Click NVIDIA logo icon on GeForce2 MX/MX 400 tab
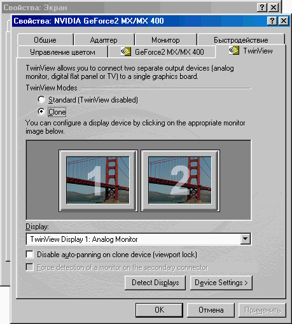292x324 pixels. tap(126, 52)
